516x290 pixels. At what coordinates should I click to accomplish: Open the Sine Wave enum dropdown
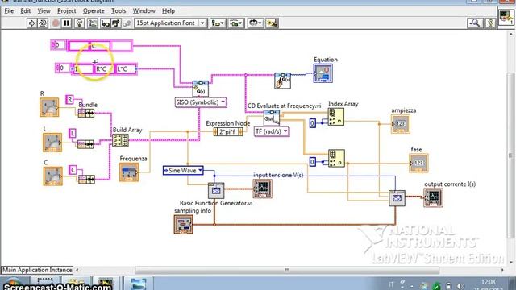tap(183, 170)
